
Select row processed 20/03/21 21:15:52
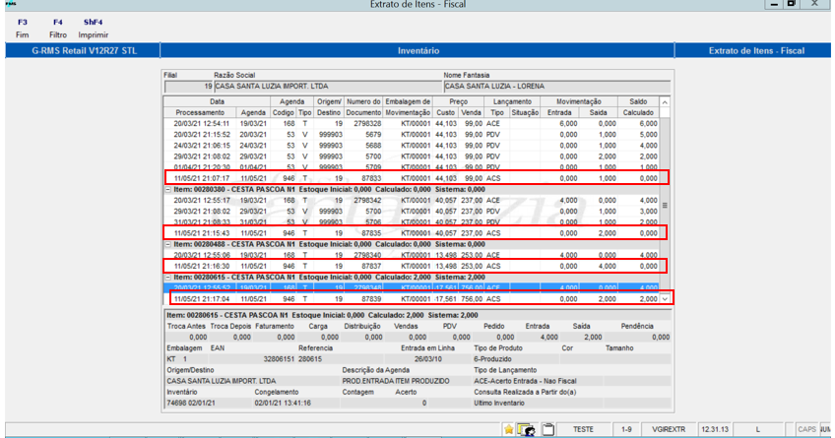(x=412, y=135)
